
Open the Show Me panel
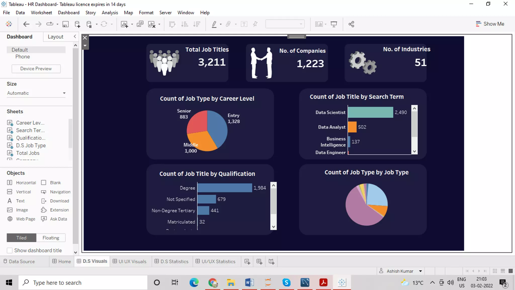[x=490, y=24]
